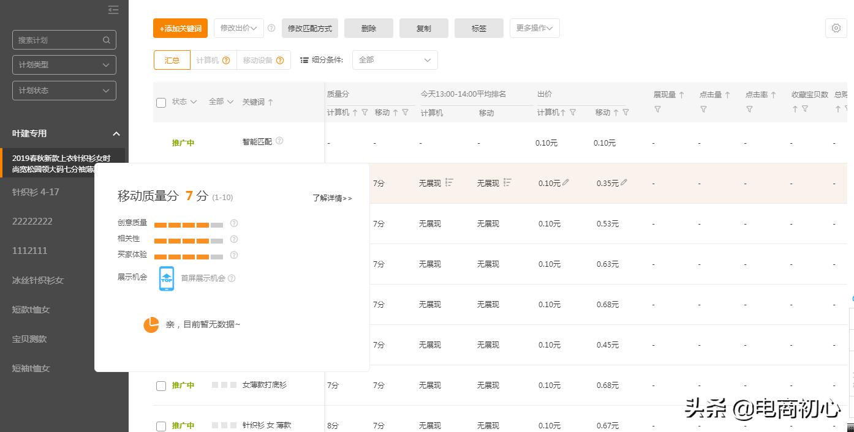Select the 冰丝针织衫女 campaign in sidebar
Viewport: 854px width, 432px height.
click(x=37, y=280)
